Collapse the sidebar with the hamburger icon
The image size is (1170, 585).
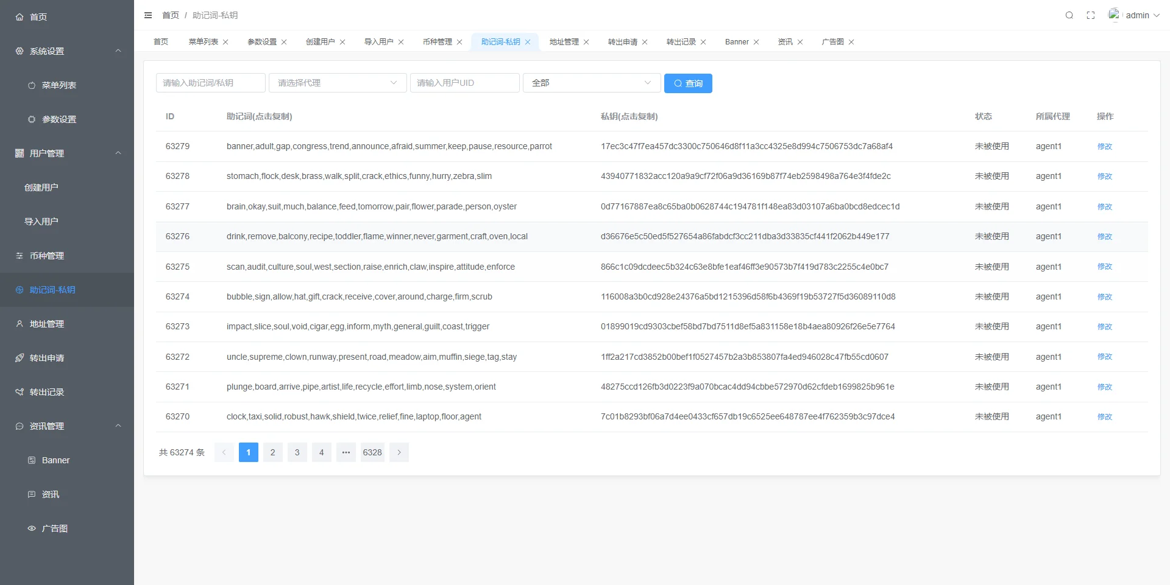pos(148,15)
